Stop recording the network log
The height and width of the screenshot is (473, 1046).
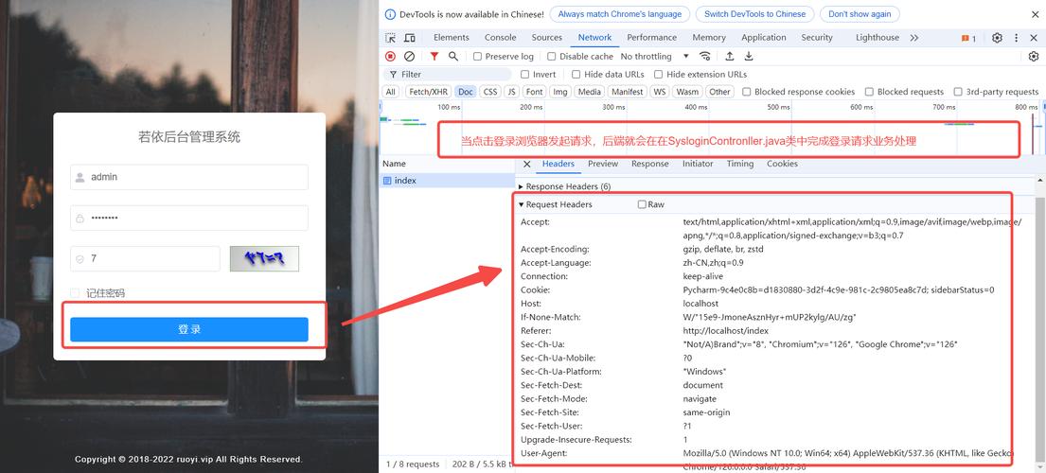[x=391, y=57]
